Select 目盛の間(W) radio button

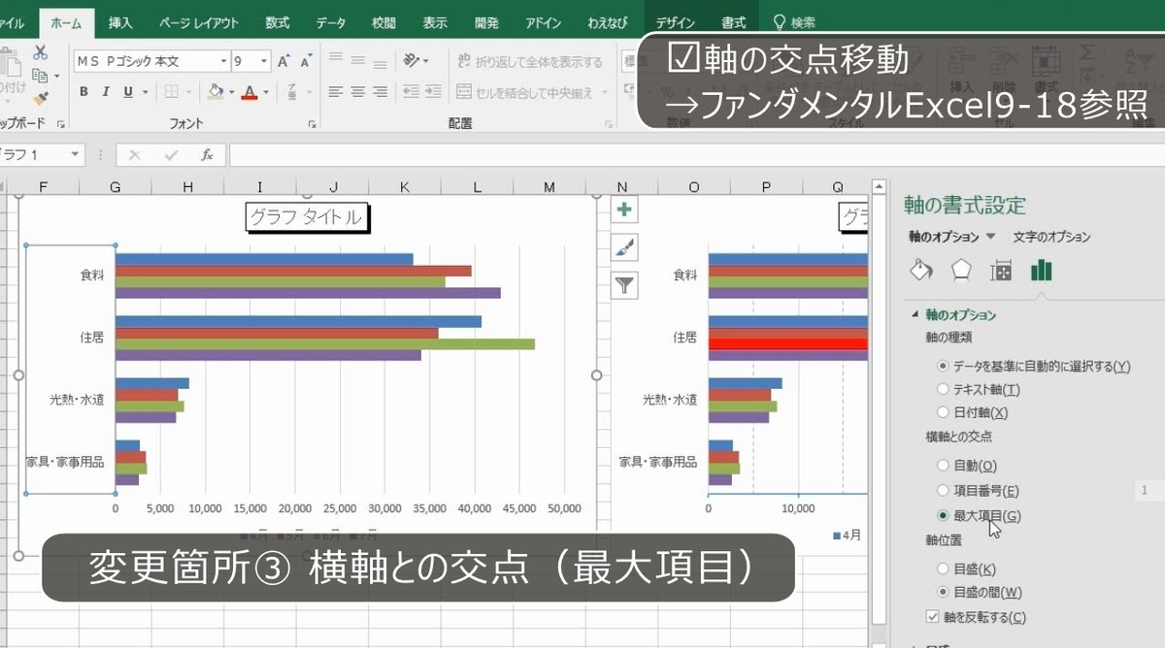pos(943,592)
